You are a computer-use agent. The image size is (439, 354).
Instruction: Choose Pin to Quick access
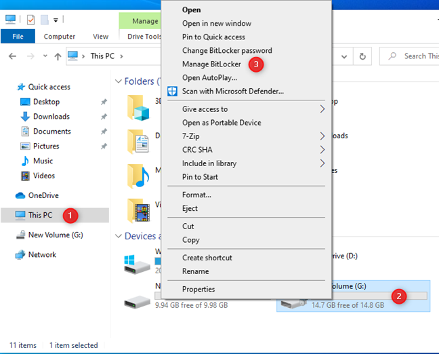point(213,37)
